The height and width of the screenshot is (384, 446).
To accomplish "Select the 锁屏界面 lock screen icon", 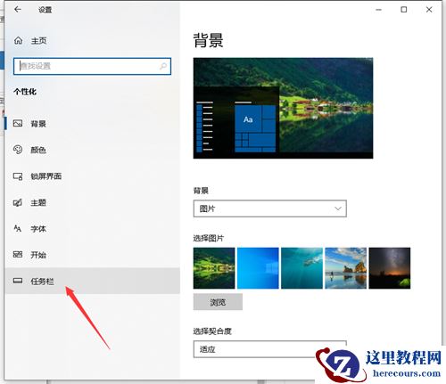I will (x=18, y=176).
